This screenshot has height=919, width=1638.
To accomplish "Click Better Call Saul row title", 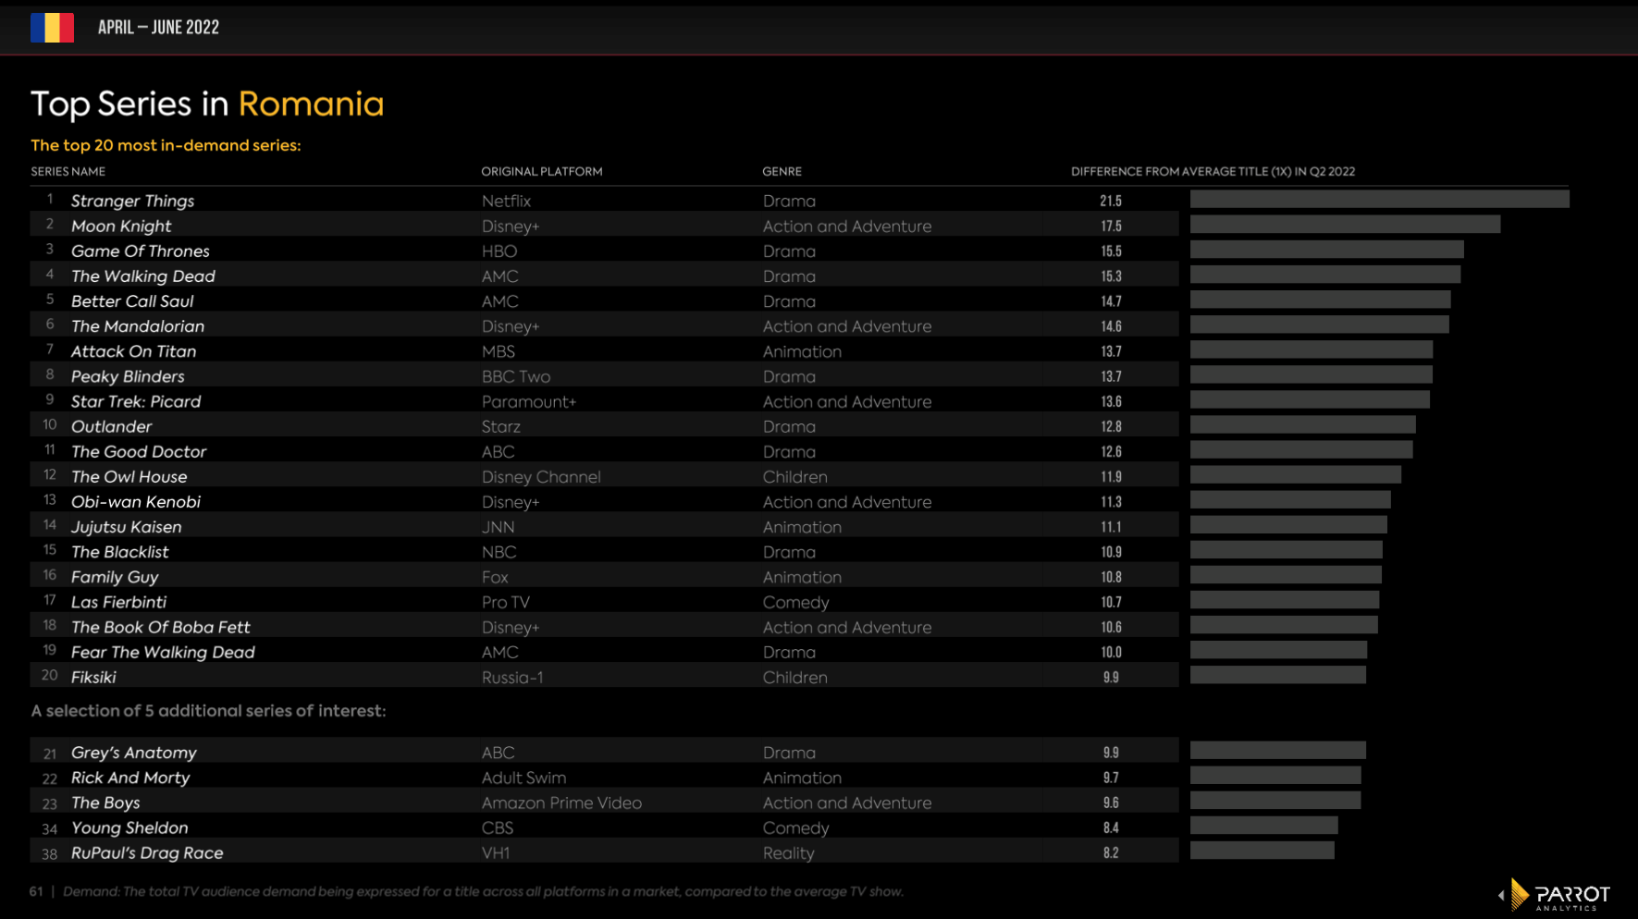I will coord(132,300).
